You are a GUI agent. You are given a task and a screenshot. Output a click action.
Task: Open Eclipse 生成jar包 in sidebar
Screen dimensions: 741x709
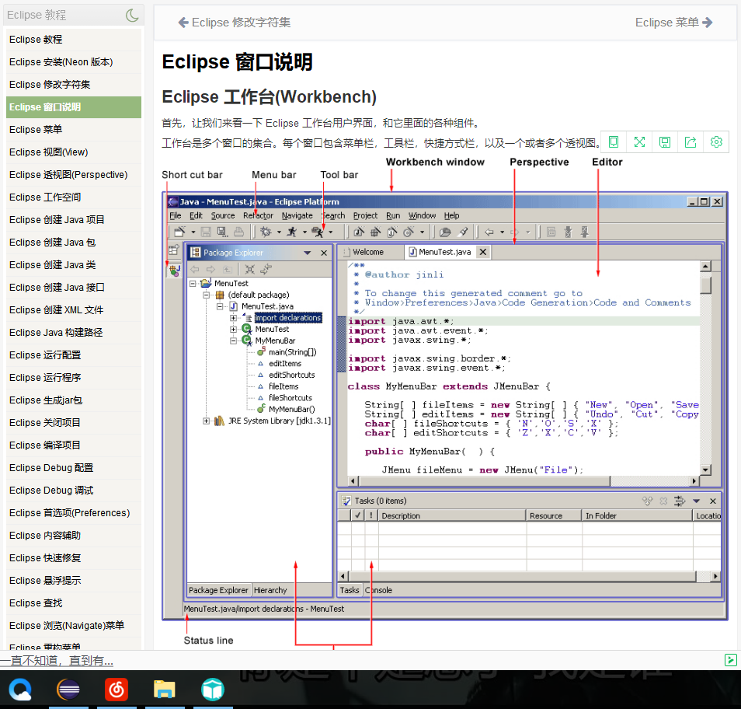click(x=74, y=400)
